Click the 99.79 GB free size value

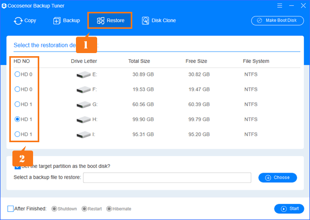click(x=199, y=120)
